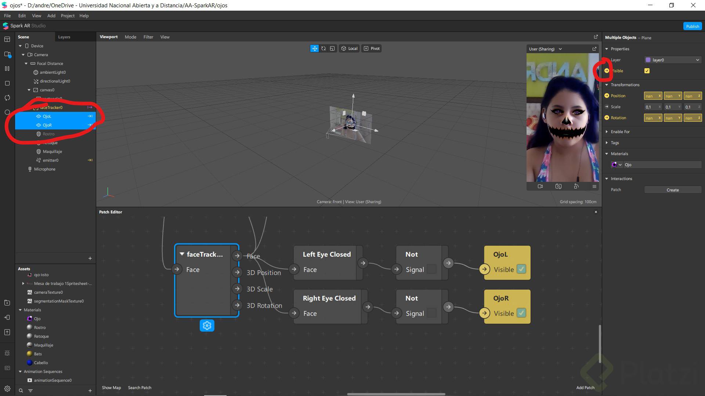Open the Project menu
This screenshot has width=705, height=396.
click(68, 16)
